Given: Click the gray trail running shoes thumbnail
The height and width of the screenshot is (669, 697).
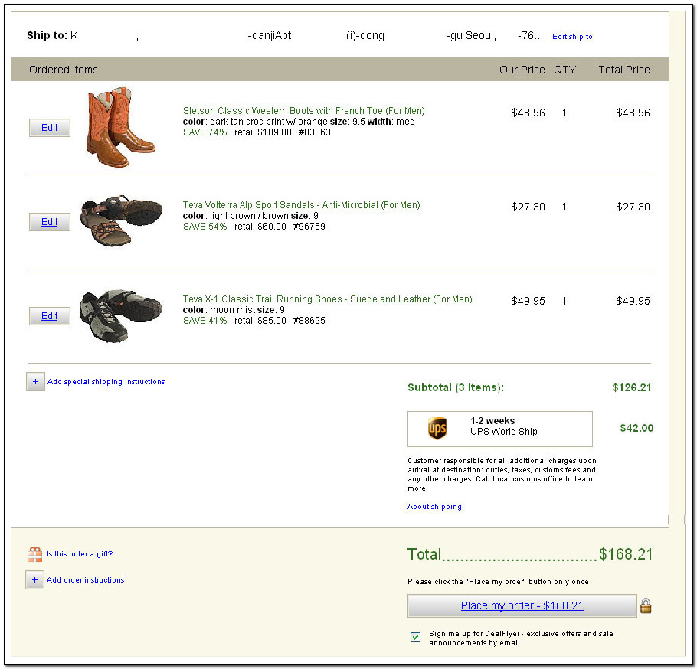Looking at the screenshot, I should coord(121,316).
